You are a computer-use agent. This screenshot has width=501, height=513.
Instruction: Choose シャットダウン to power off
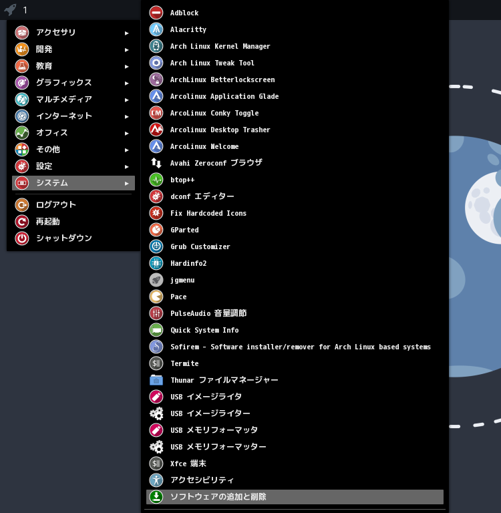click(73, 238)
